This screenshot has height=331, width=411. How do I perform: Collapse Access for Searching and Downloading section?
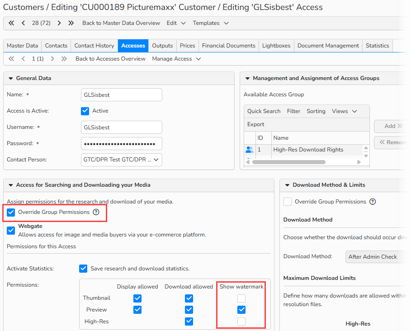pyautogui.click(x=11, y=185)
